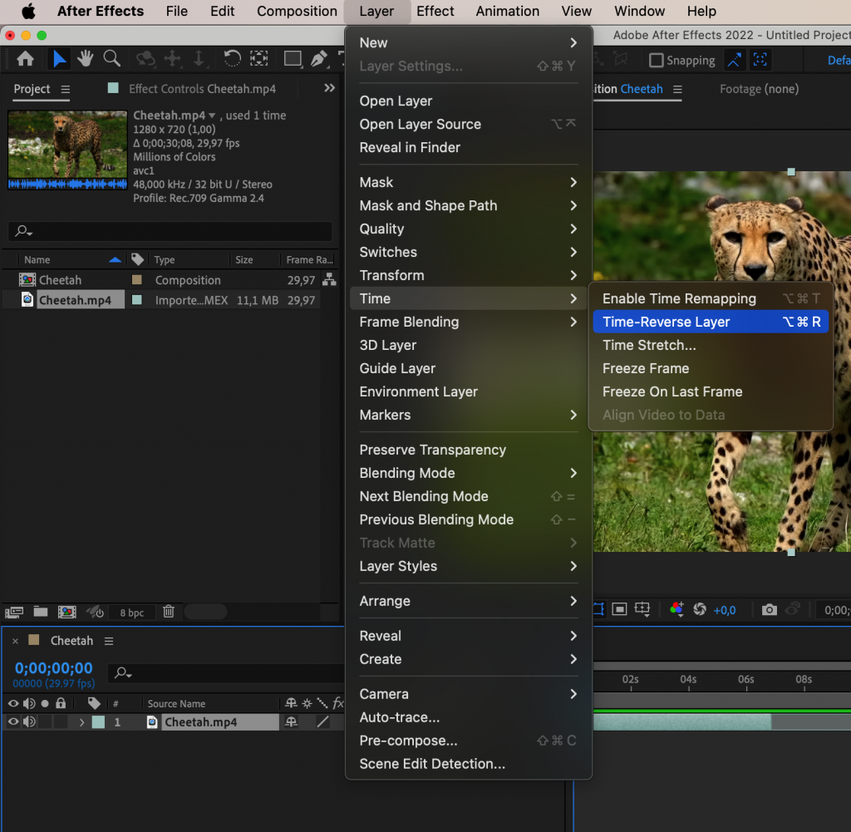This screenshot has height=832, width=851.
Task: Hide the Cheetah.mp4 layer visibility eye
Action: (x=13, y=721)
